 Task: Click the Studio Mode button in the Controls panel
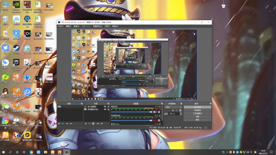[x=197, y=113]
